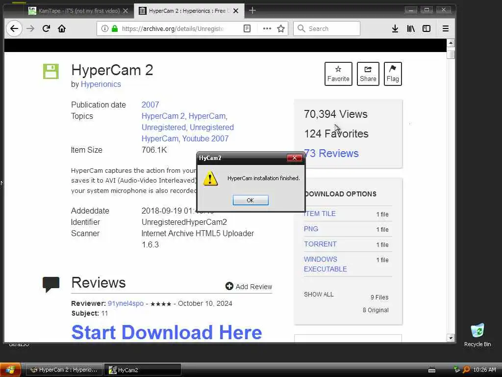This screenshot has height=377, width=502.
Task: Click the Share button
Action: (x=368, y=74)
